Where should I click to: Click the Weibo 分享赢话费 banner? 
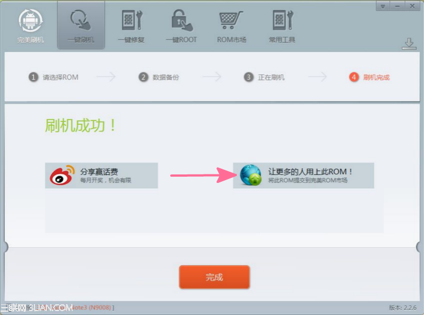(101, 176)
